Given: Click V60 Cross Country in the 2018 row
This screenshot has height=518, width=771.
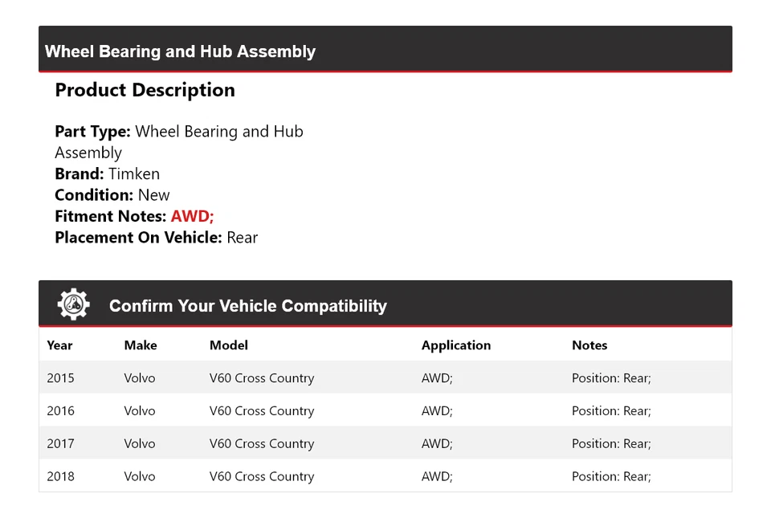Looking at the screenshot, I should 261,476.
